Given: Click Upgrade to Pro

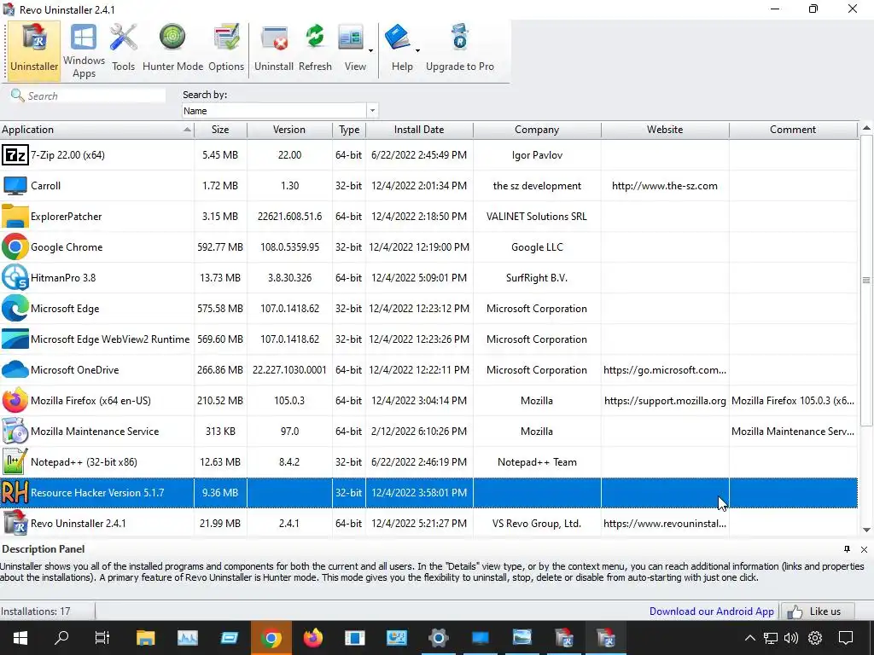Looking at the screenshot, I should 460,50.
